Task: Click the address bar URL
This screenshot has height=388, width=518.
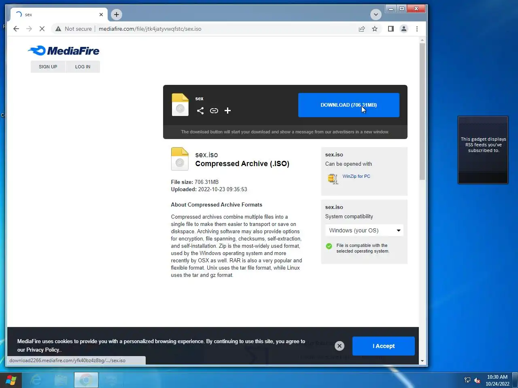Action: (150, 29)
